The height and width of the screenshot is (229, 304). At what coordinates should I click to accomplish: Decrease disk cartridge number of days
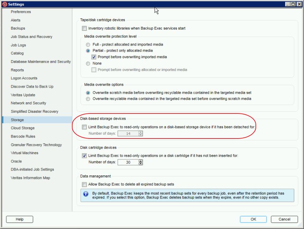point(141,164)
